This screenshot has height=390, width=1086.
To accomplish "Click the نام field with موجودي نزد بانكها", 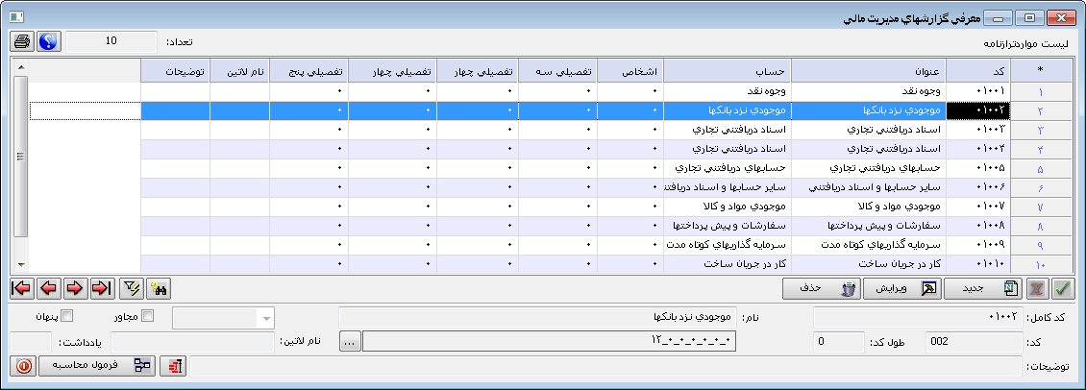I will point(538,317).
